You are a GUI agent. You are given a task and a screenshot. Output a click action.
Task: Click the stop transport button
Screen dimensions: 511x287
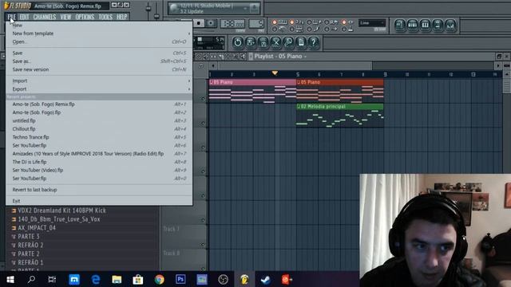199,23
